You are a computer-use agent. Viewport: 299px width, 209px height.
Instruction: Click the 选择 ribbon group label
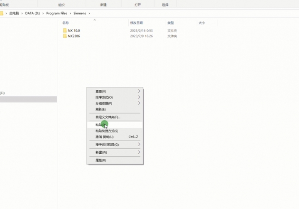tap(165, 5)
